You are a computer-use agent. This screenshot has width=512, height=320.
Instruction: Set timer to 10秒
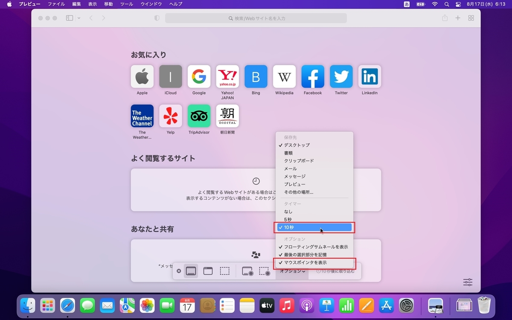click(314, 227)
